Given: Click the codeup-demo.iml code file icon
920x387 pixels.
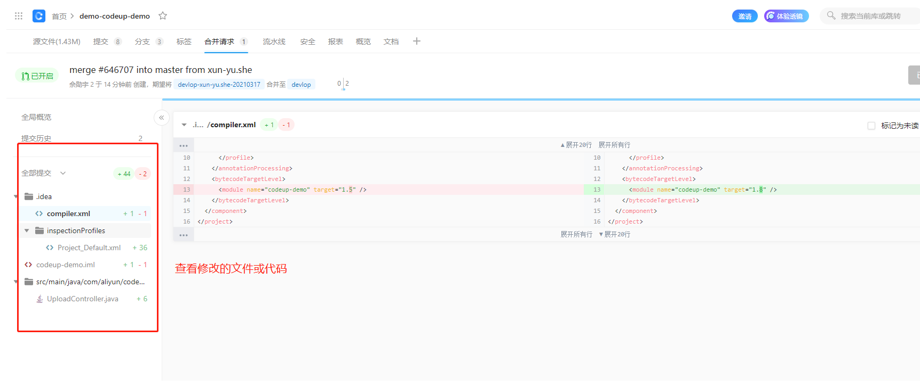Looking at the screenshot, I should click(28, 265).
